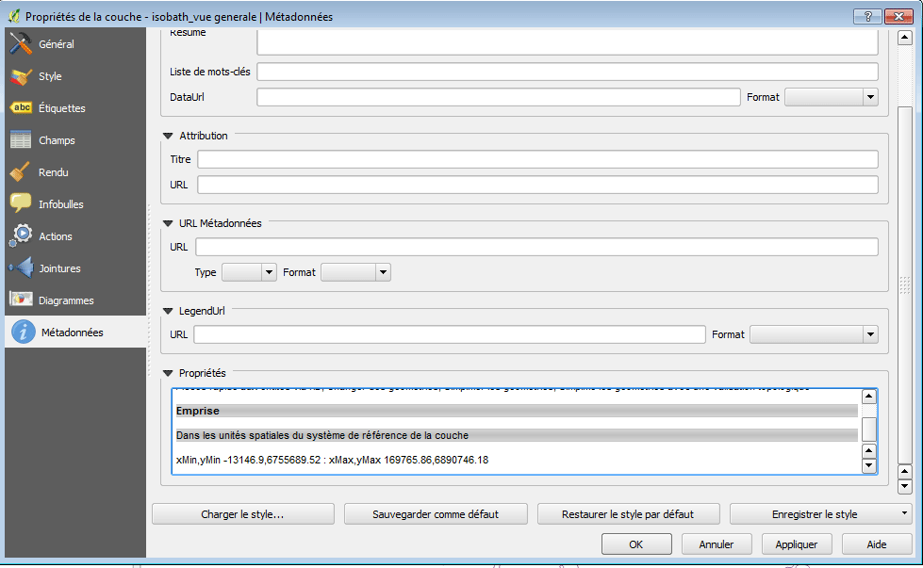The height and width of the screenshot is (568, 923).
Task: Click the Champs table icon
Action: [21, 140]
